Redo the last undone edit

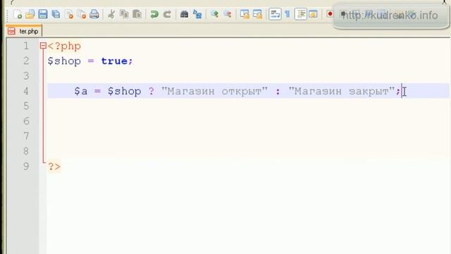pos(168,14)
